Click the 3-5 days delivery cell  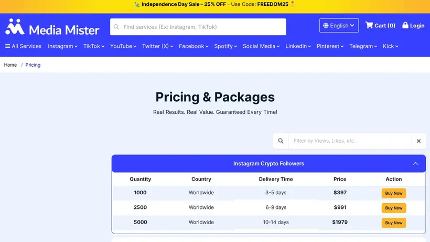pos(276,193)
